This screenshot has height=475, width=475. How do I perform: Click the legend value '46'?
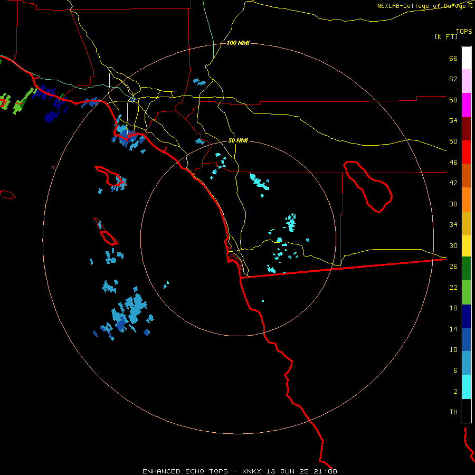click(x=453, y=163)
